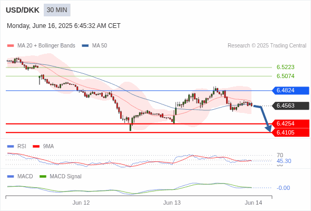Click the Research © 2025 Trading Central credit

267,46
